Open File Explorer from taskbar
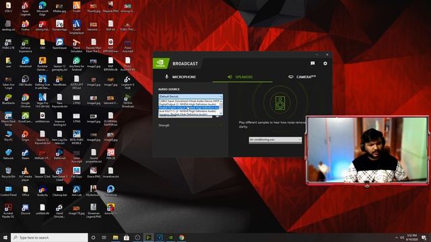Viewport: 431px width, 242px height. tap(115, 237)
